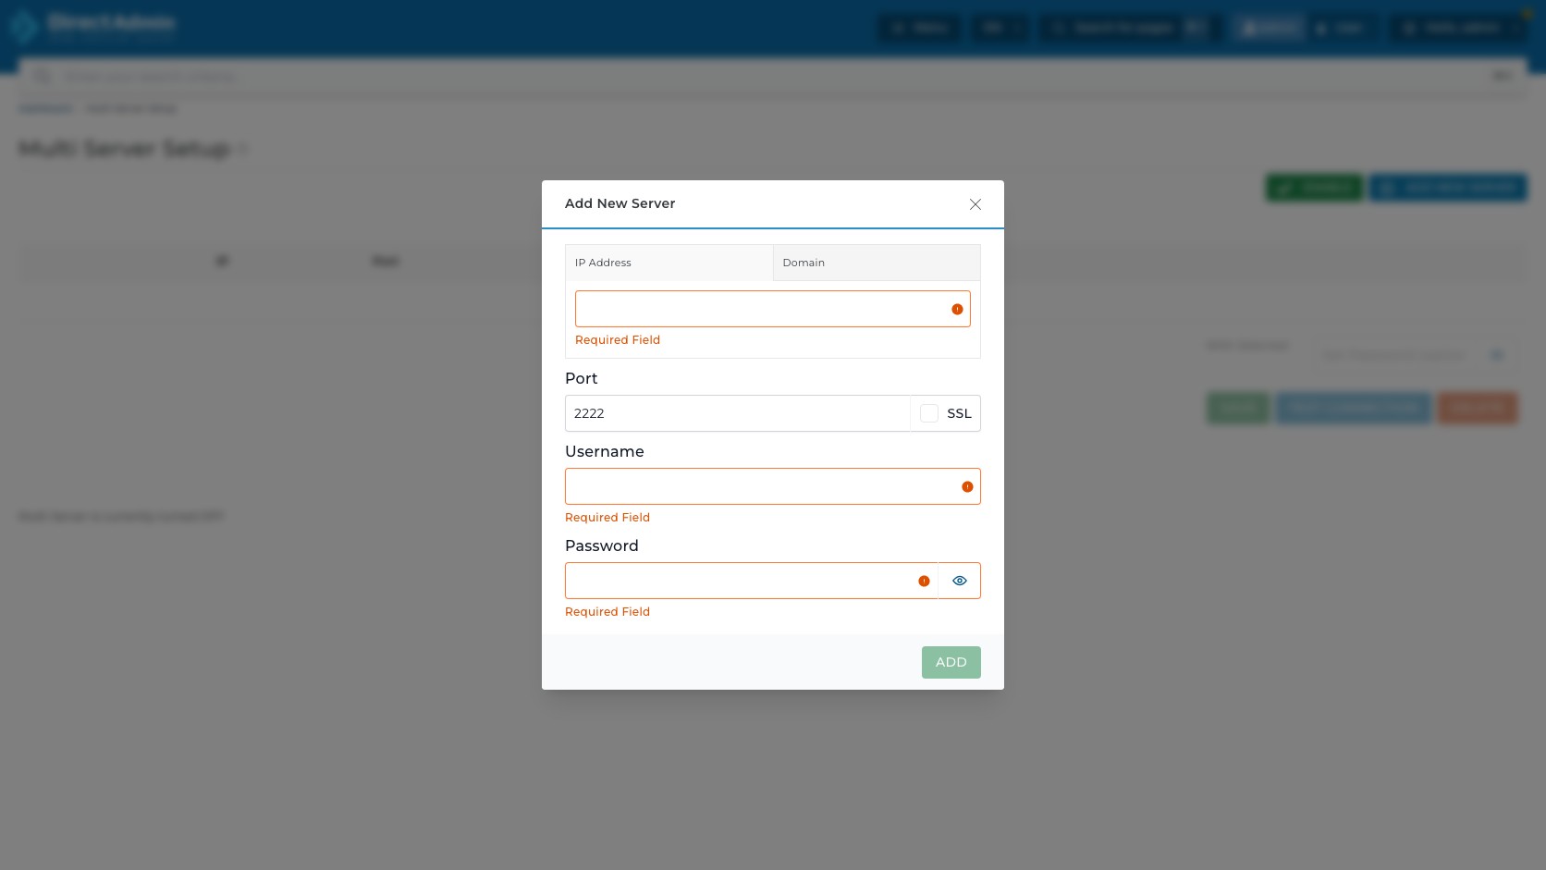Screen dimensions: 1546x870
Task: Click into the Port field showing 2222
Action: (x=738, y=413)
